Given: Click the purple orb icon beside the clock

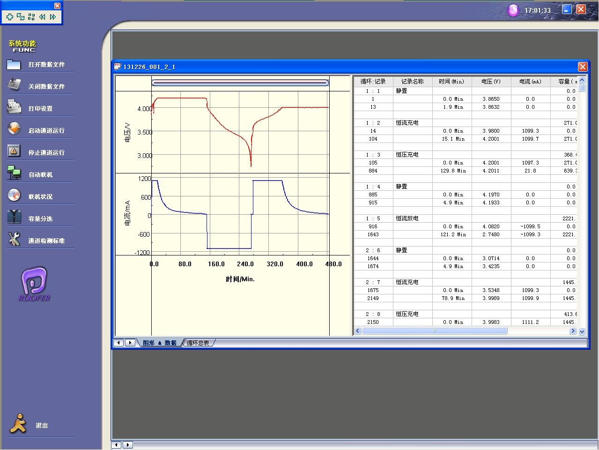Looking at the screenshot, I should tap(513, 10).
